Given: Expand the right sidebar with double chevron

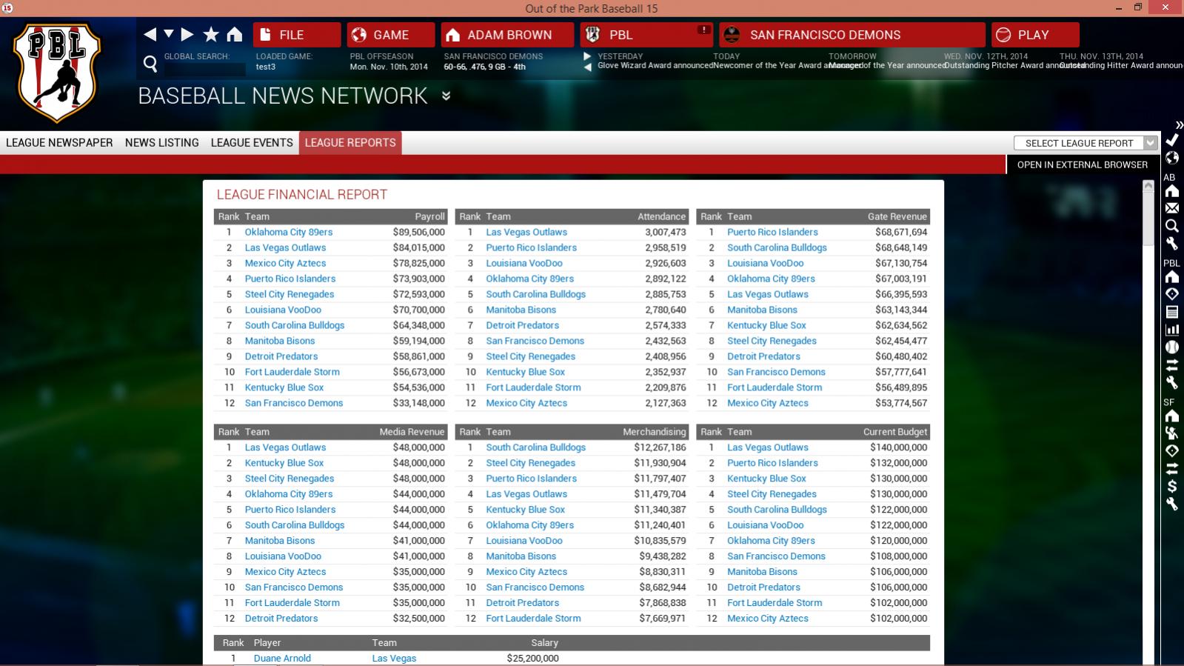Looking at the screenshot, I should tap(1179, 124).
